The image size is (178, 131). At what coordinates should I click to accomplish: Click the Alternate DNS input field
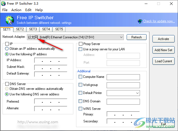(51, 109)
